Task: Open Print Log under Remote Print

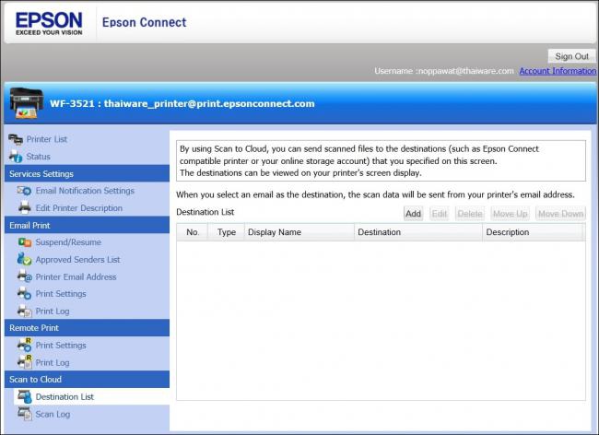Action: click(x=53, y=362)
